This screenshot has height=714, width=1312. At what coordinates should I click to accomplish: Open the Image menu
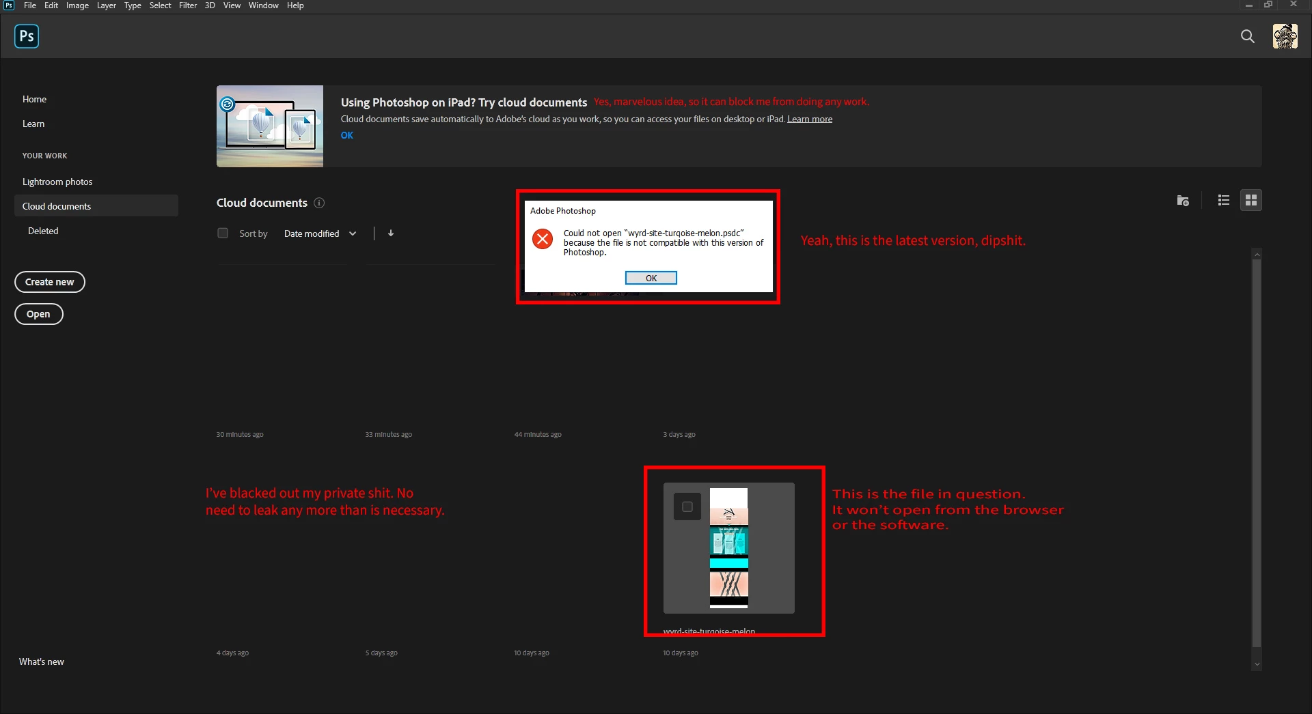click(x=77, y=5)
